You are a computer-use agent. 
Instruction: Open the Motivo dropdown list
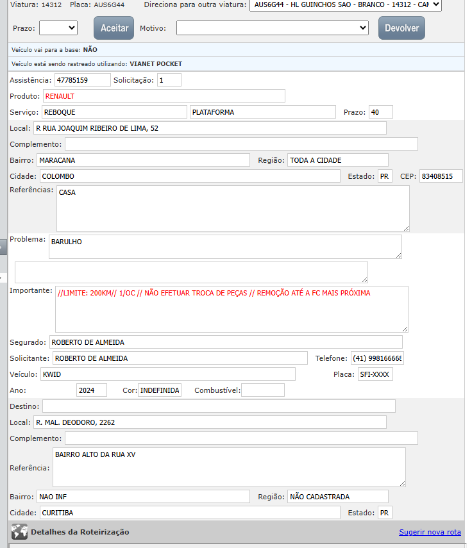pyautogui.click(x=272, y=28)
